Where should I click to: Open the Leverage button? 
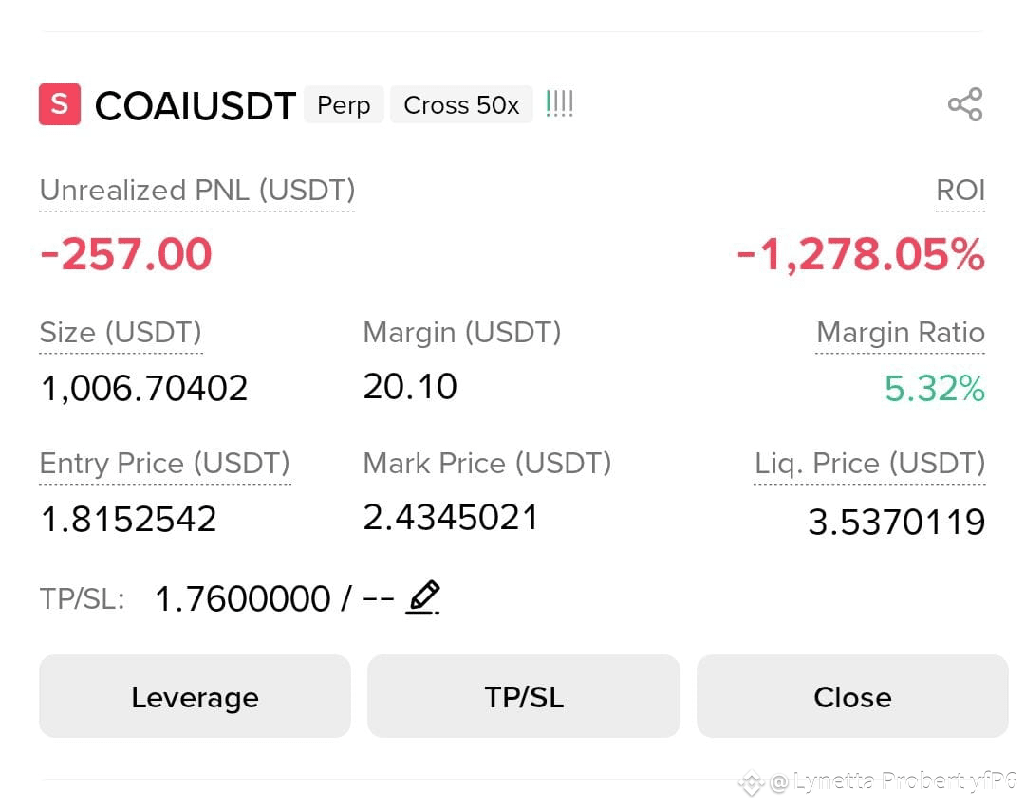coord(195,697)
